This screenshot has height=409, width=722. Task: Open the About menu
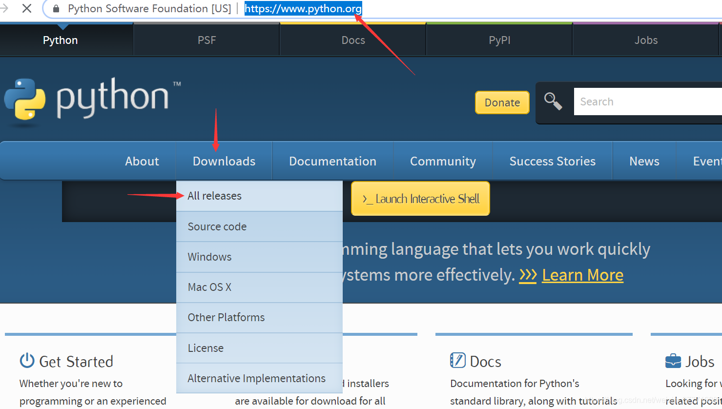coord(142,161)
